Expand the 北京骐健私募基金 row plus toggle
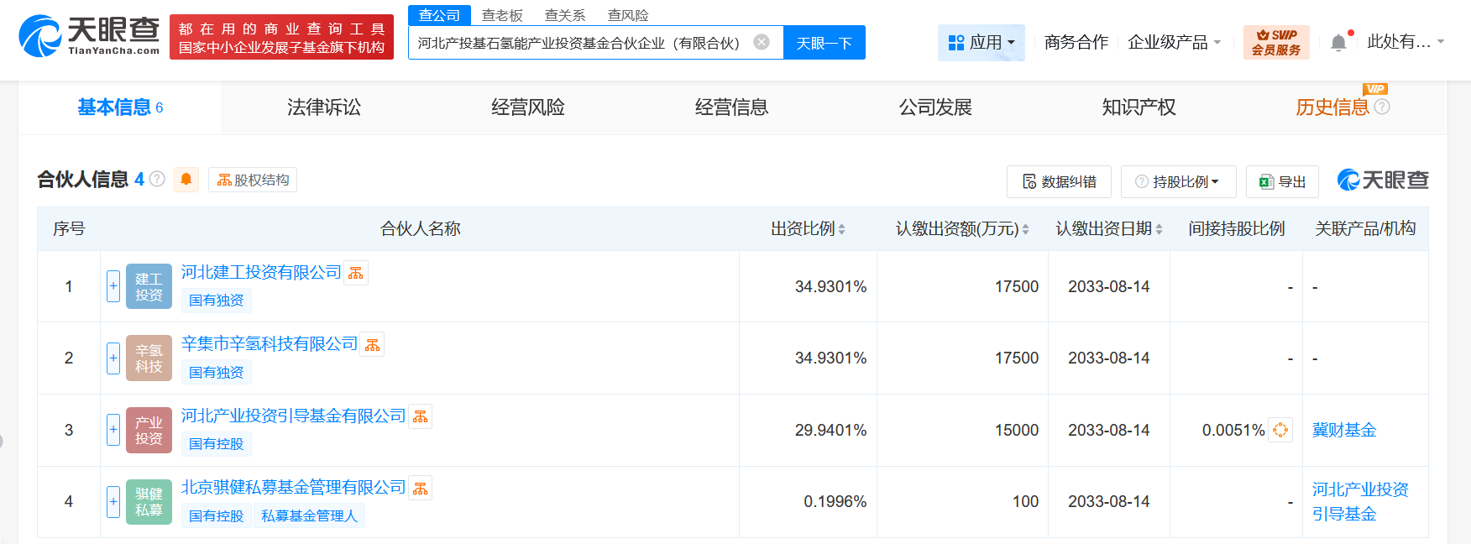Screen dimensions: 1471x544 coord(113,502)
